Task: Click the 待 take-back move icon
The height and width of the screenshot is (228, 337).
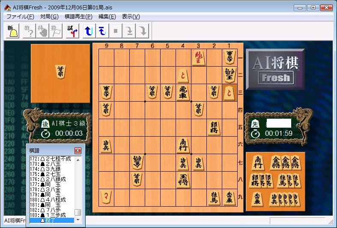Action: tap(42, 31)
